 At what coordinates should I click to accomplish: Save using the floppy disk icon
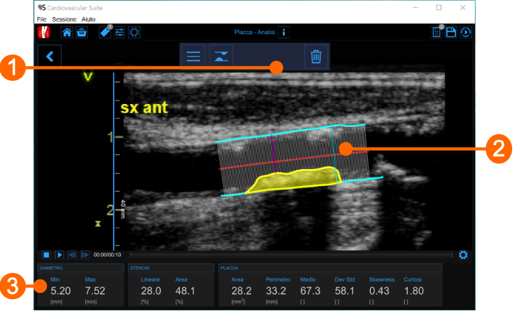451,33
